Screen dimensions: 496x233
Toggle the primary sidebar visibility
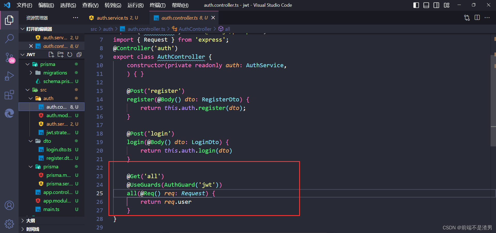pos(416,5)
